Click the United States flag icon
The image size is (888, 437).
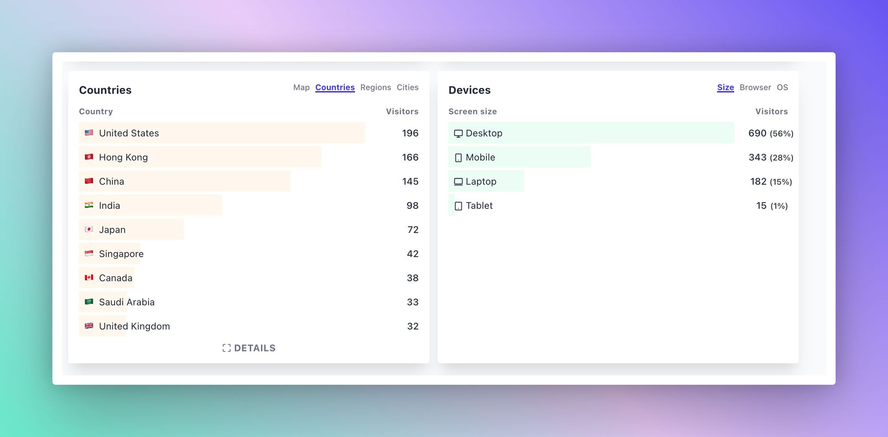point(89,133)
